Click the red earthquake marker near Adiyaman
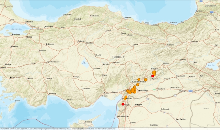This screenshot has width=220, height=130. (x=153, y=76)
